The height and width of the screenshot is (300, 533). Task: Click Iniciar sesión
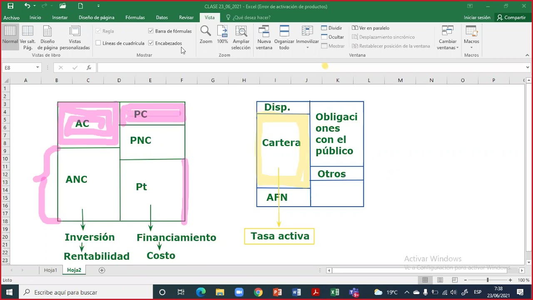coord(477,17)
